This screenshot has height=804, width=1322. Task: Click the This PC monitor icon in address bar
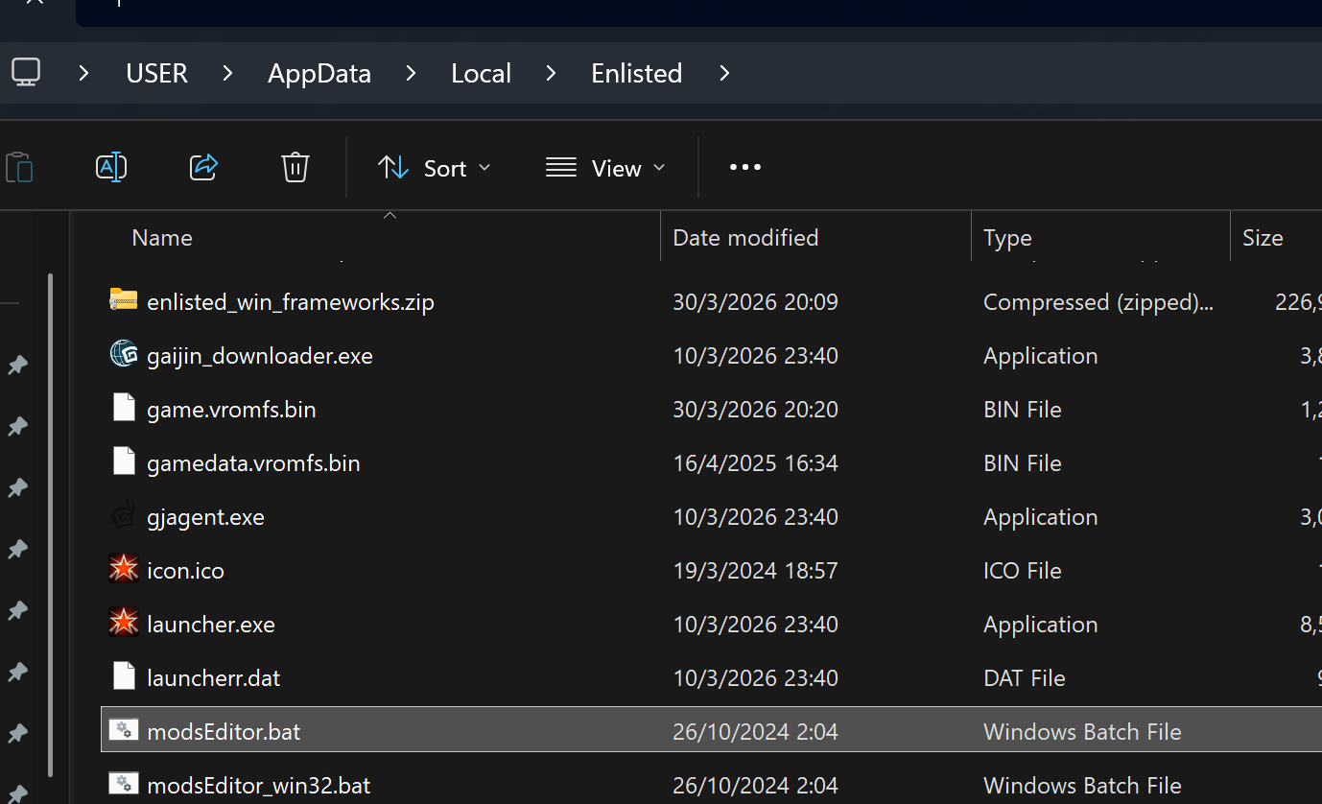pos(26,73)
